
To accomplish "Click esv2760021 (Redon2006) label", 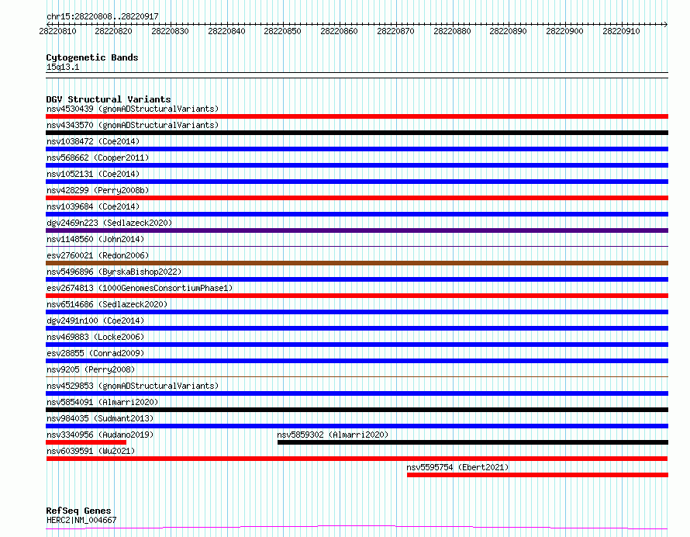I will coord(98,255).
